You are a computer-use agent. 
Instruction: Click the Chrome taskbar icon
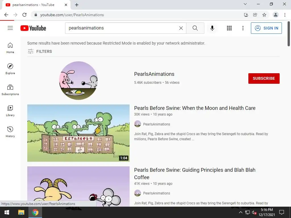(35, 212)
